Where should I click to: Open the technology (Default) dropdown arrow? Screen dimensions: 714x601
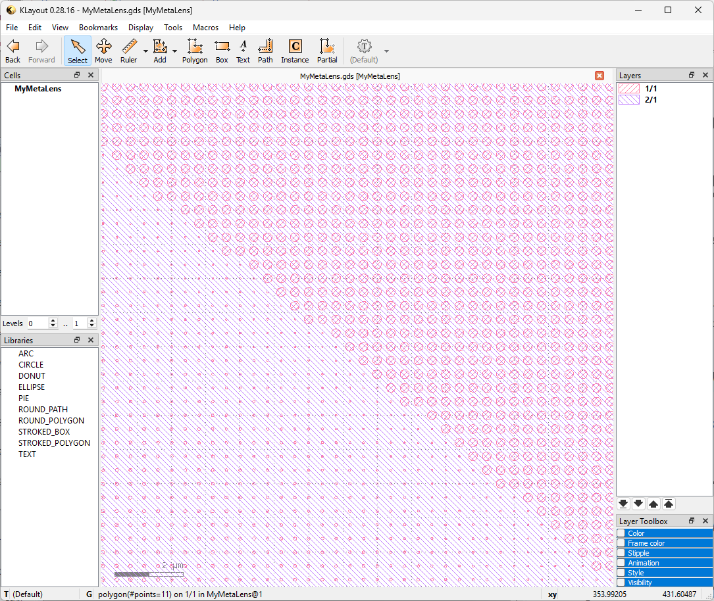tap(386, 51)
